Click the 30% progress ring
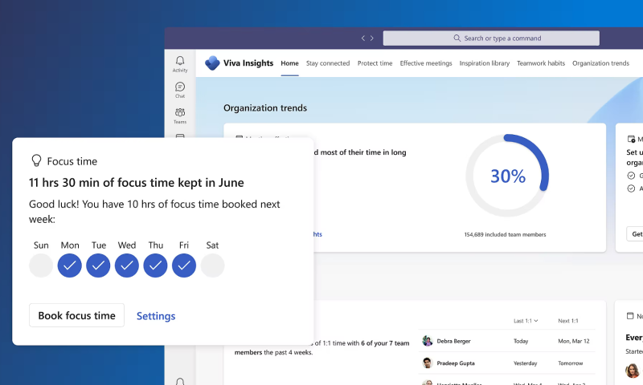Screen dimensions: 643x385 pos(508,176)
